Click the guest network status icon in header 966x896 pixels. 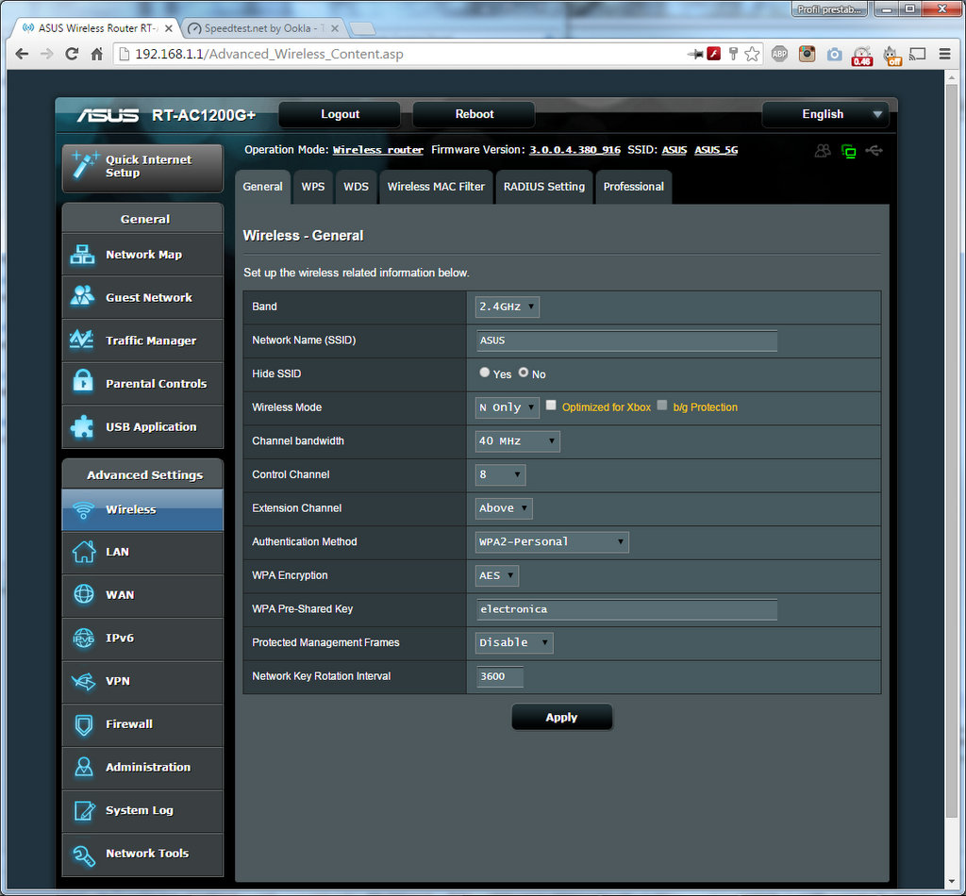(x=823, y=151)
